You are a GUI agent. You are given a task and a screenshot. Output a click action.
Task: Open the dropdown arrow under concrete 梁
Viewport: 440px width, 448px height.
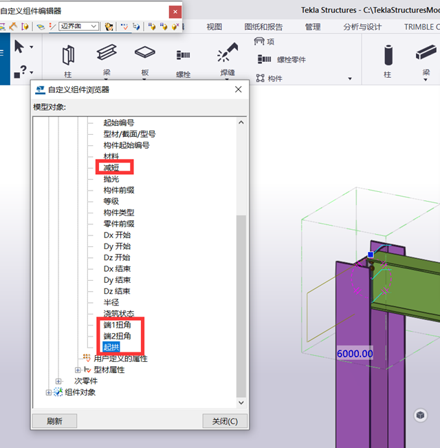pos(426,80)
